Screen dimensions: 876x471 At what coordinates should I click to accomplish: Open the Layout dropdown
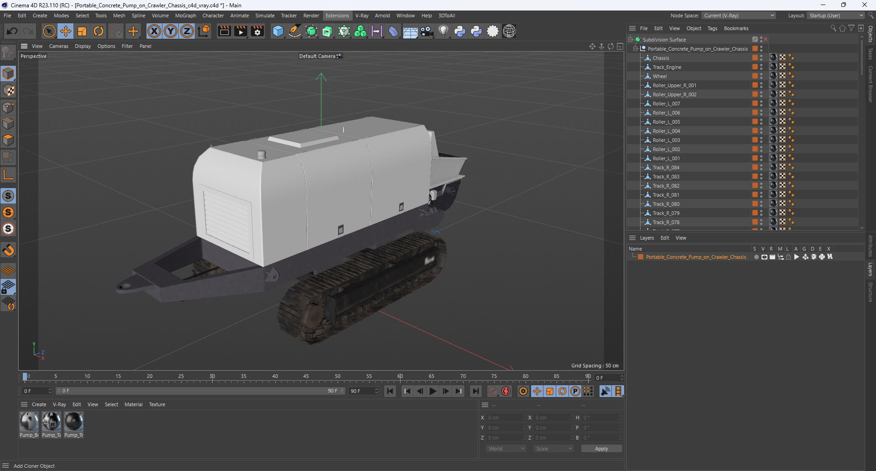tap(835, 16)
